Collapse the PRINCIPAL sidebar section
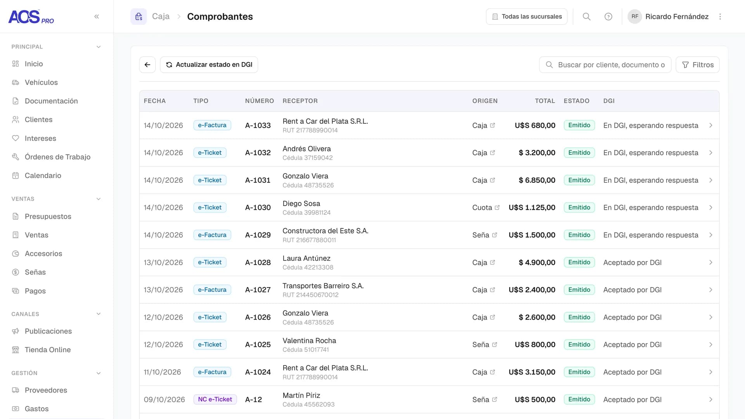This screenshot has width=745, height=419. point(99,47)
